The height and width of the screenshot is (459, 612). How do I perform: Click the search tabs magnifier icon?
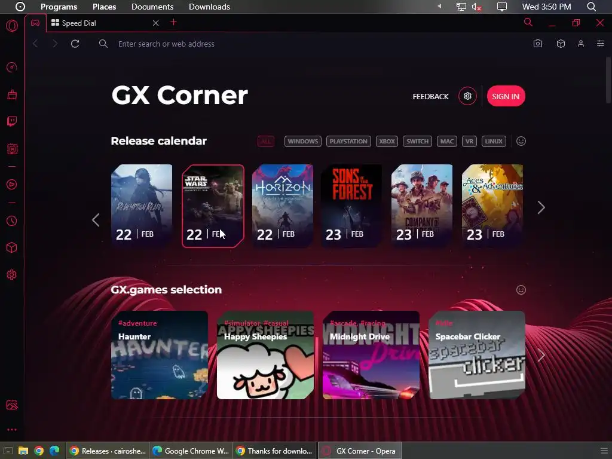point(528,22)
